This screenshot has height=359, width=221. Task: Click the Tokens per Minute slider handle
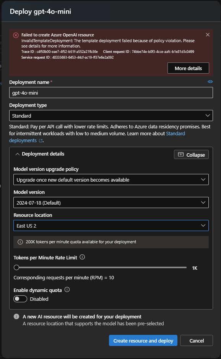click(16, 267)
